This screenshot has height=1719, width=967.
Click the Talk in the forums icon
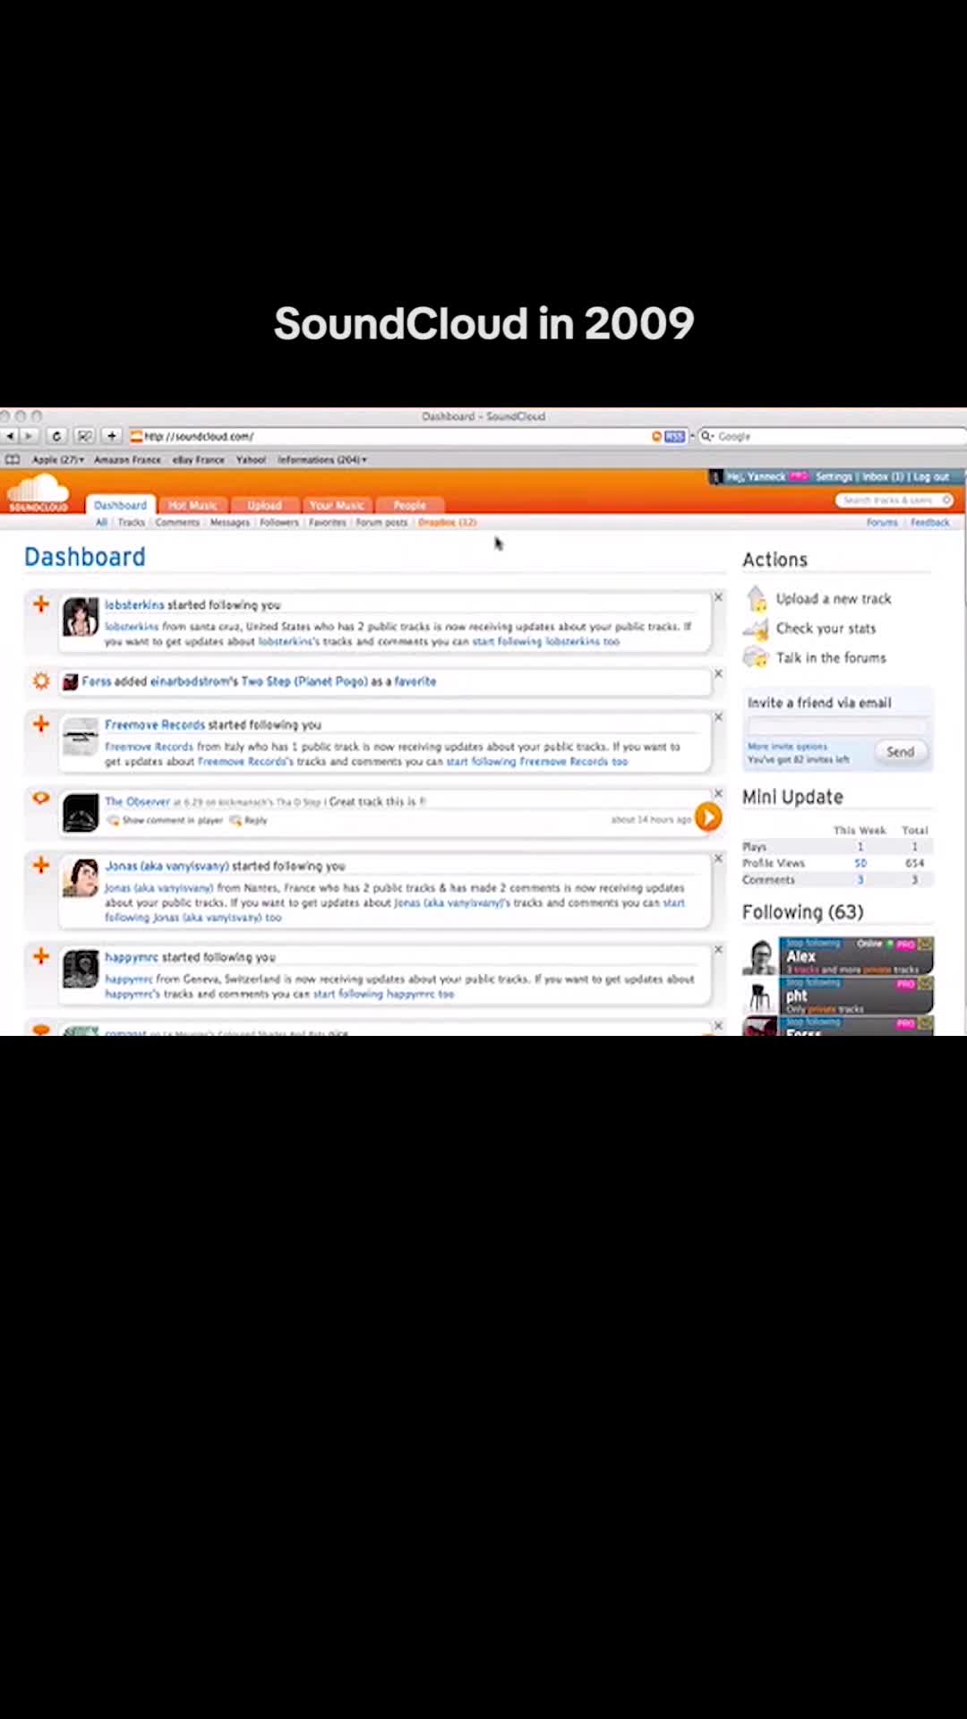(x=757, y=658)
